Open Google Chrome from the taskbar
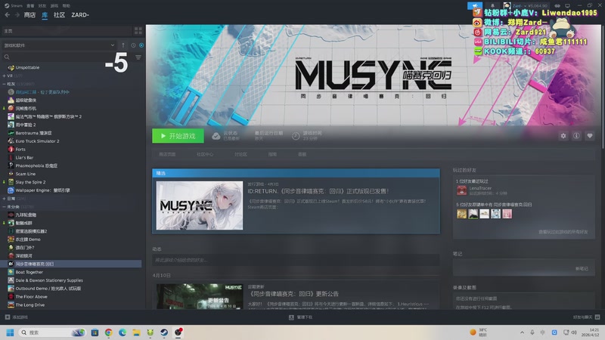The width and height of the screenshot is (605, 340). (108, 332)
